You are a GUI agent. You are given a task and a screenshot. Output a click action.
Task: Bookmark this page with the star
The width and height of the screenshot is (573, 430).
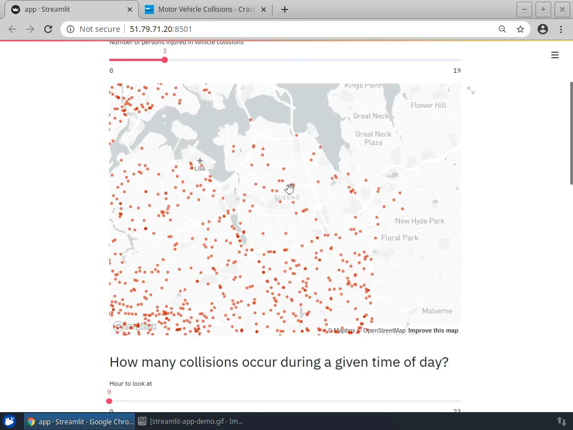coord(520,29)
